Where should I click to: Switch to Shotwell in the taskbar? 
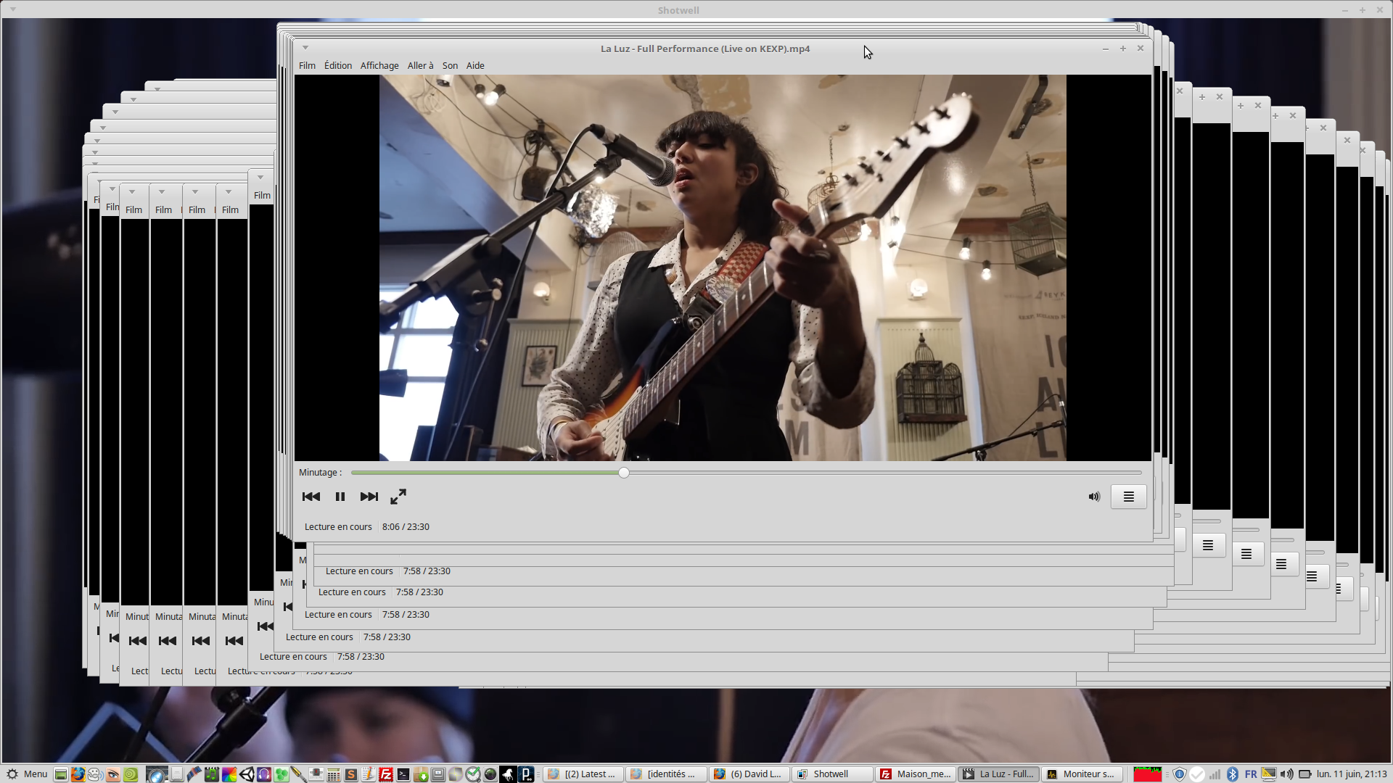pyautogui.click(x=831, y=774)
